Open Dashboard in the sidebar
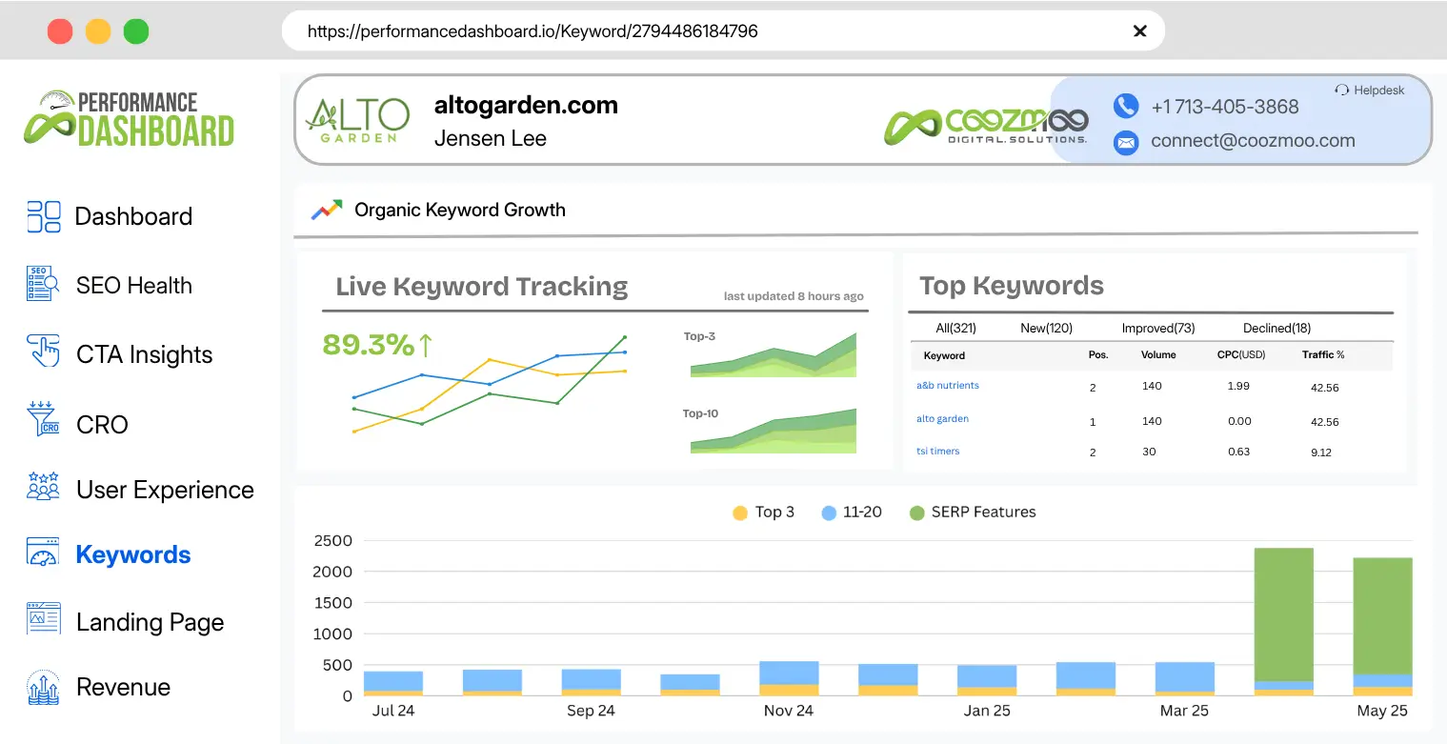The height and width of the screenshot is (744, 1447). 133,216
